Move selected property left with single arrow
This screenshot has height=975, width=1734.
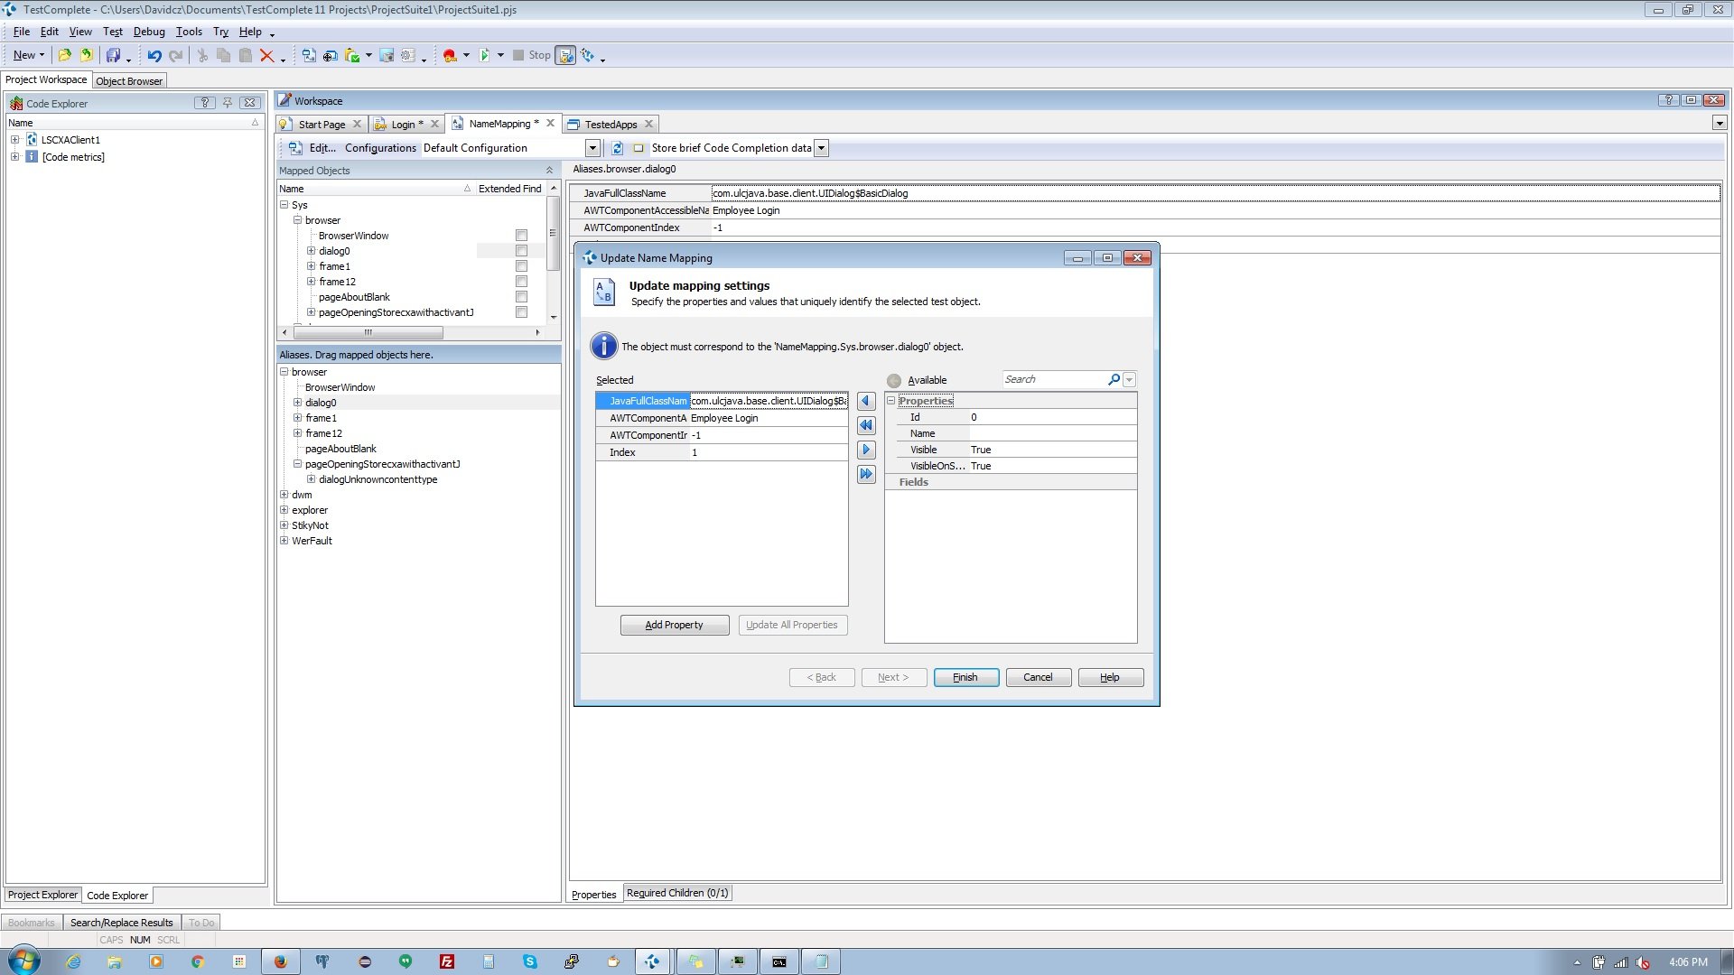tap(866, 401)
